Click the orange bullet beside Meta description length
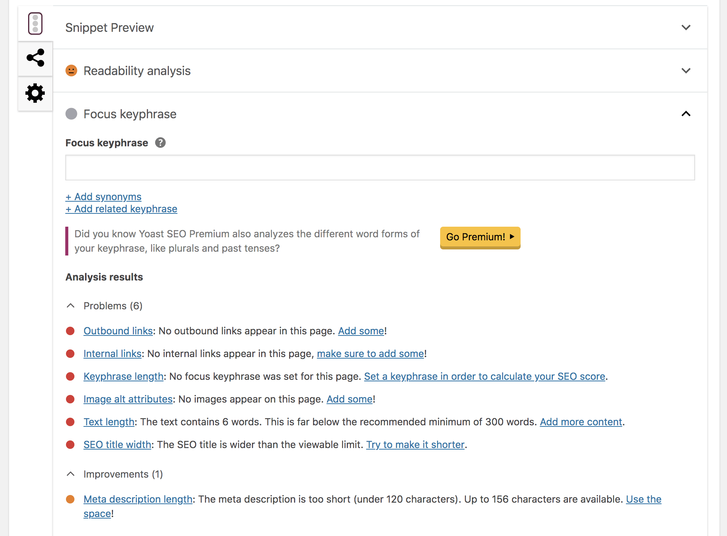727x536 pixels. point(70,500)
